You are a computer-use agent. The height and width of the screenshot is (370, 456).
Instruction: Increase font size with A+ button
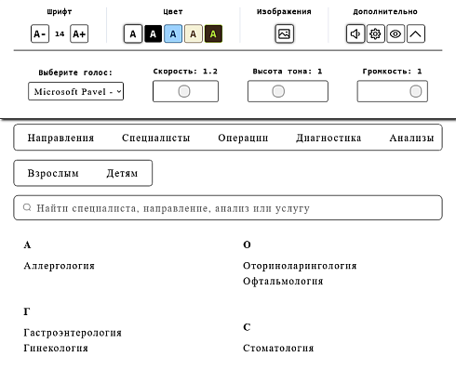click(x=79, y=33)
